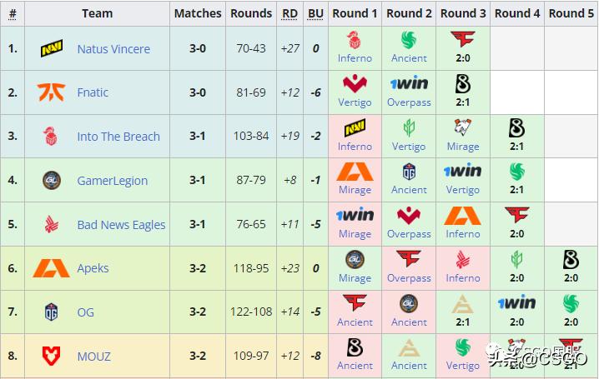Sort by the Rounds column header
The image size is (599, 379).
[251, 13]
